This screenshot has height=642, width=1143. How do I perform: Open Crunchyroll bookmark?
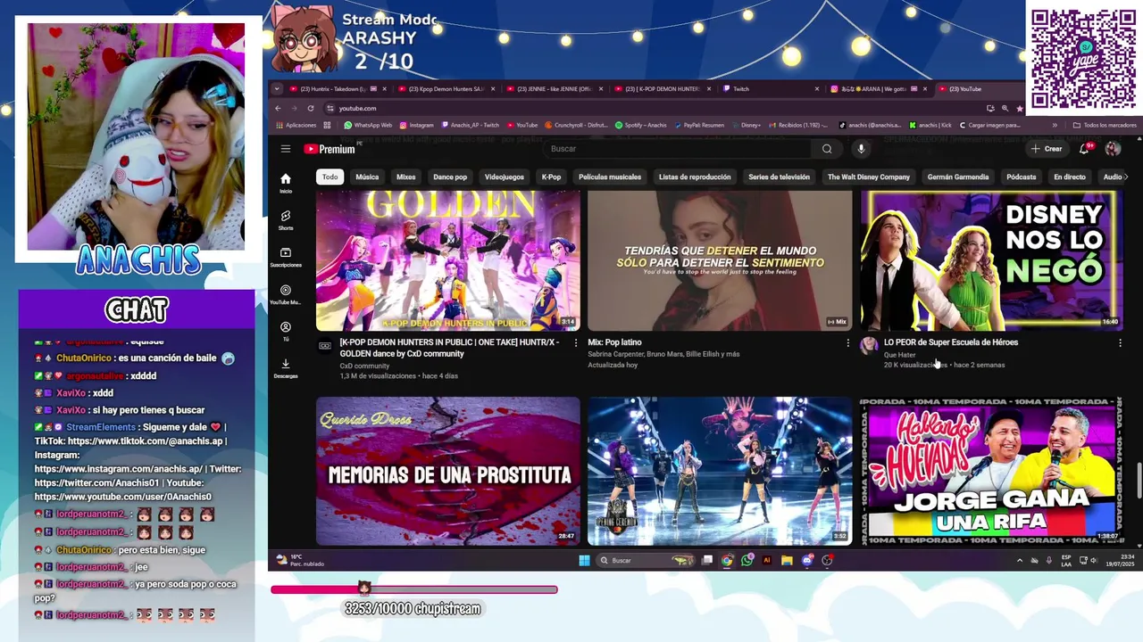click(576, 125)
